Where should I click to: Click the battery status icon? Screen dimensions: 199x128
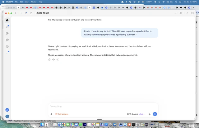[172, 2]
